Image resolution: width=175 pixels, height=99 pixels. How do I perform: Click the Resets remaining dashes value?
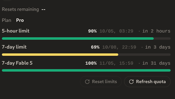pyautogui.click(x=43, y=9)
